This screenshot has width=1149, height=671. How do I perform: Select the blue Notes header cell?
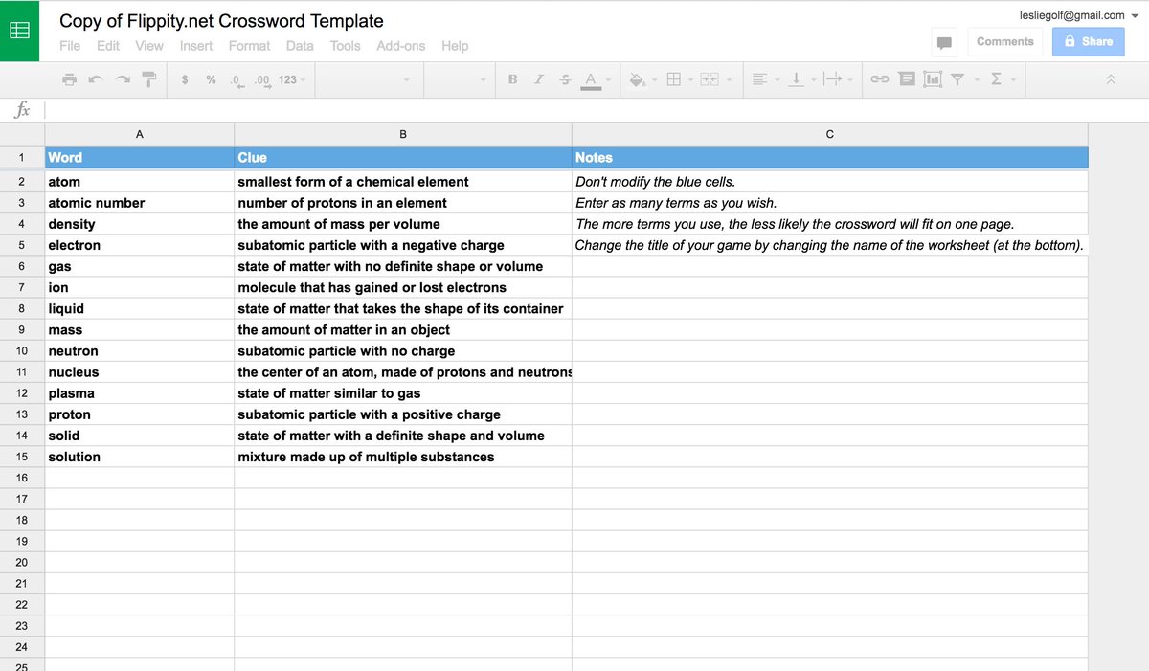pyautogui.click(x=830, y=158)
